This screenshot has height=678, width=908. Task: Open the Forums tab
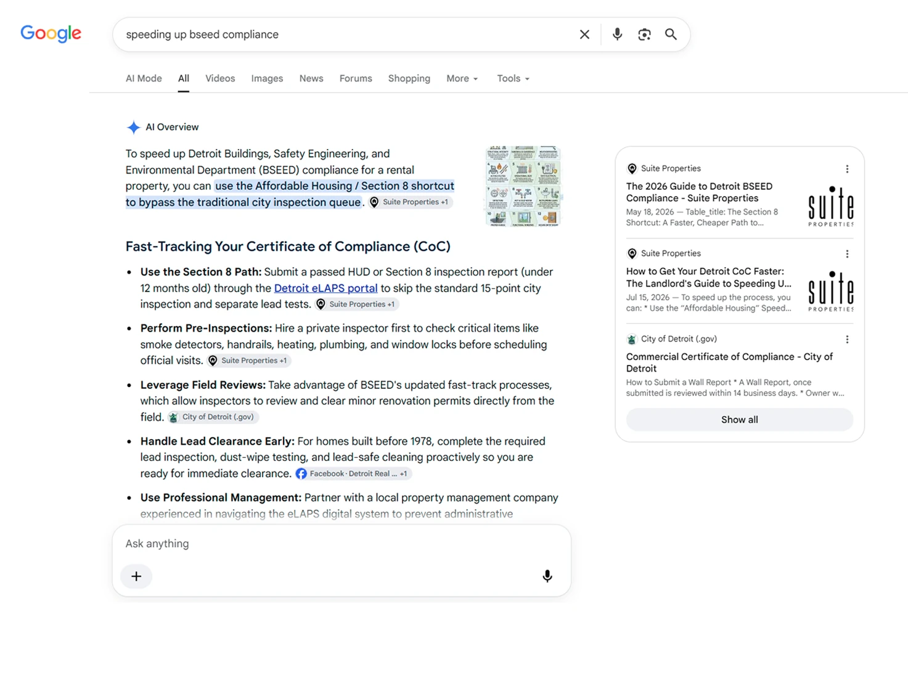click(356, 78)
